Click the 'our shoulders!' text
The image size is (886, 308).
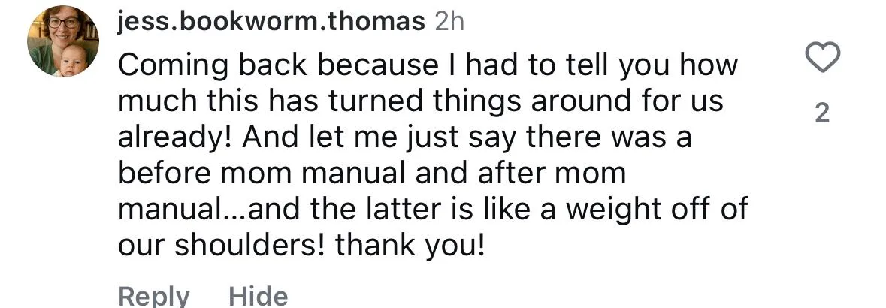pyautogui.click(x=222, y=245)
